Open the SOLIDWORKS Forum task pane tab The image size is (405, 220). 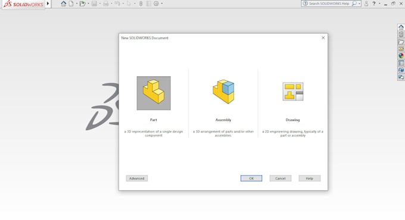401,77
